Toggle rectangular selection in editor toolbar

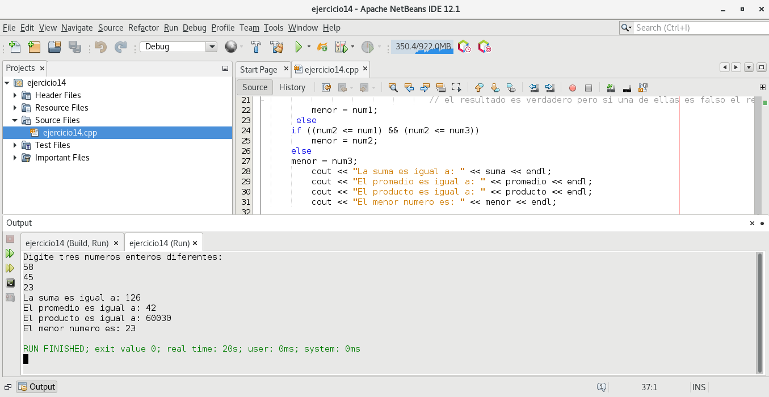456,88
